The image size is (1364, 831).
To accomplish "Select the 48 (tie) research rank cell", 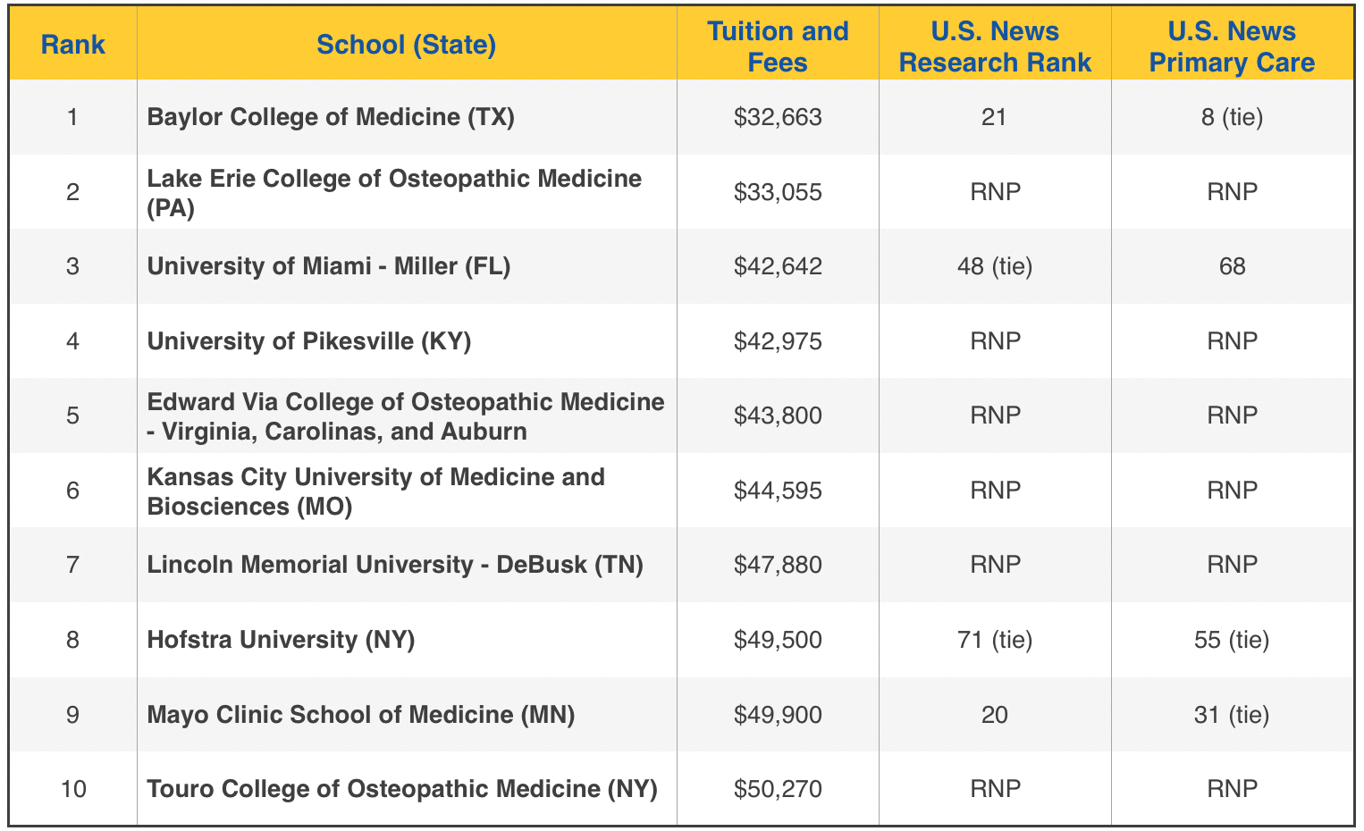I will (x=995, y=266).
